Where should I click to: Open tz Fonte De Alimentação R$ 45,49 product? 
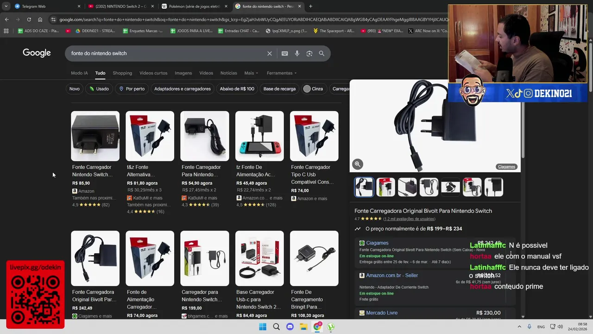(259, 159)
